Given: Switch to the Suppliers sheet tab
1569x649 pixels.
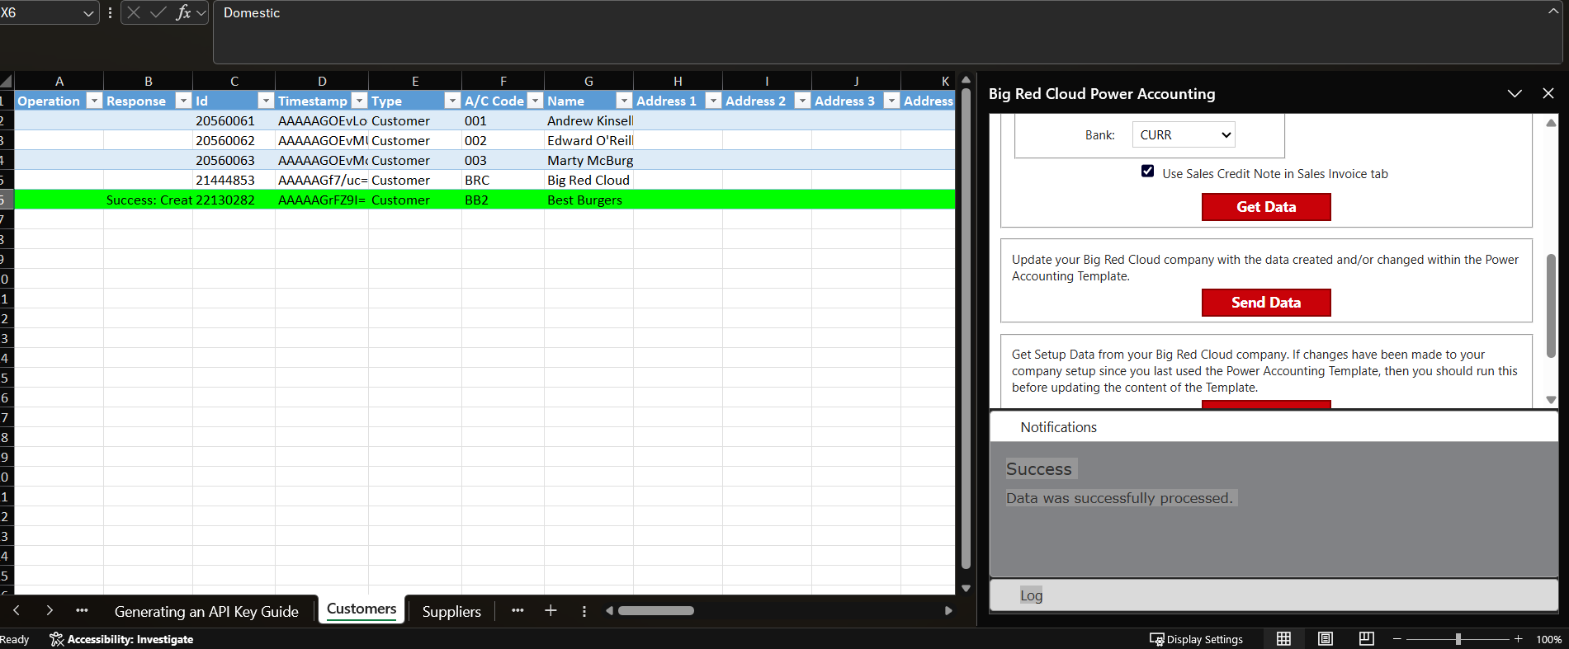Looking at the screenshot, I should click(x=451, y=612).
